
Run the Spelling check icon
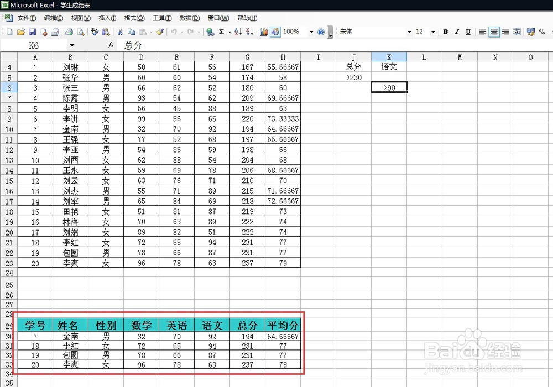(x=95, y=32)
